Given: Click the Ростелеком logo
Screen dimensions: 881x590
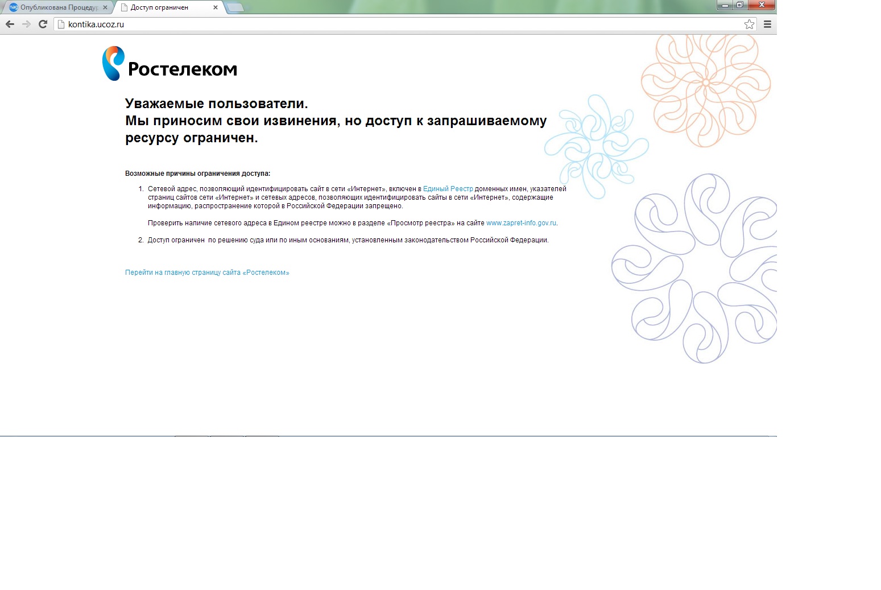Looking at the screenshot, I should point(169,64).
